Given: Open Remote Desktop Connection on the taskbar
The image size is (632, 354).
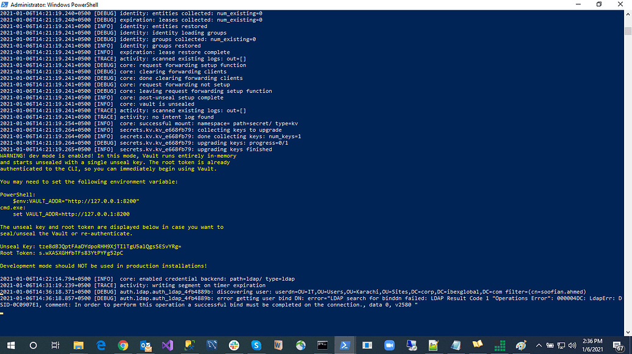Looking at the screenshot, I should (412, 345).
